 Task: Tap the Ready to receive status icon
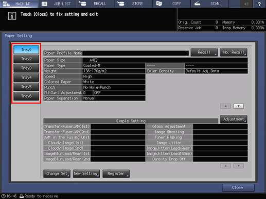tap(22, 196)
